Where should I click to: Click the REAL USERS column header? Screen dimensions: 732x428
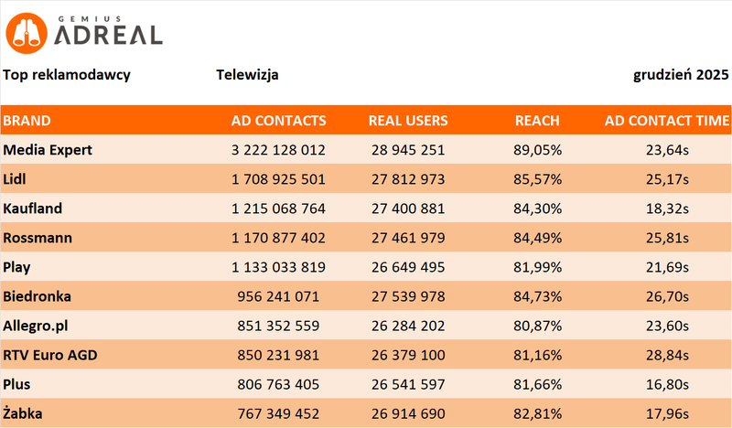pos(408,121)
